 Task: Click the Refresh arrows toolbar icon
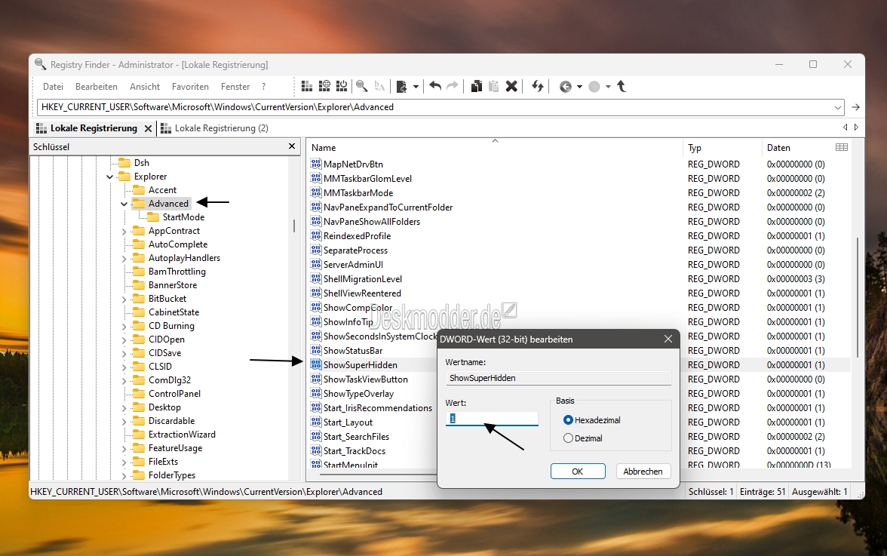pyautogui.click(x=537, y=86)
